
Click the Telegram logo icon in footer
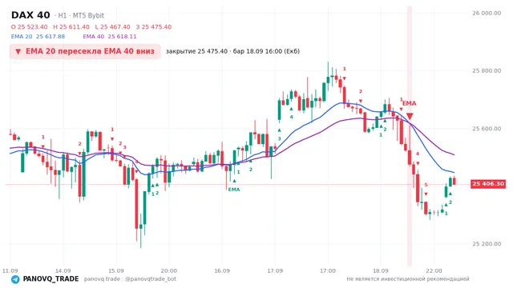[x=15, y=279]
